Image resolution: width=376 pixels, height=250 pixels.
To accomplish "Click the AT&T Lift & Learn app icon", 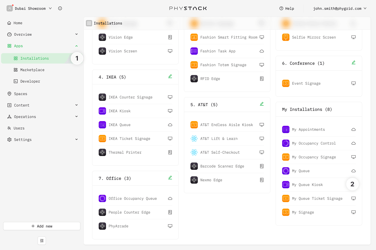I will point(194,139).
